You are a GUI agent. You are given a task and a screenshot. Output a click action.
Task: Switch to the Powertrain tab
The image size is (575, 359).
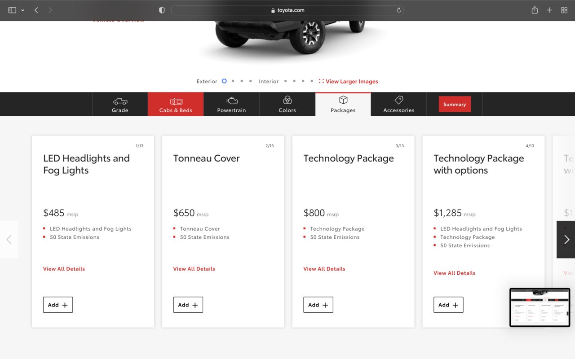231,105
